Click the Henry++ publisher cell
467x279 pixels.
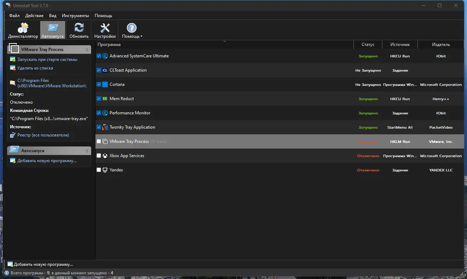[441, 99]
